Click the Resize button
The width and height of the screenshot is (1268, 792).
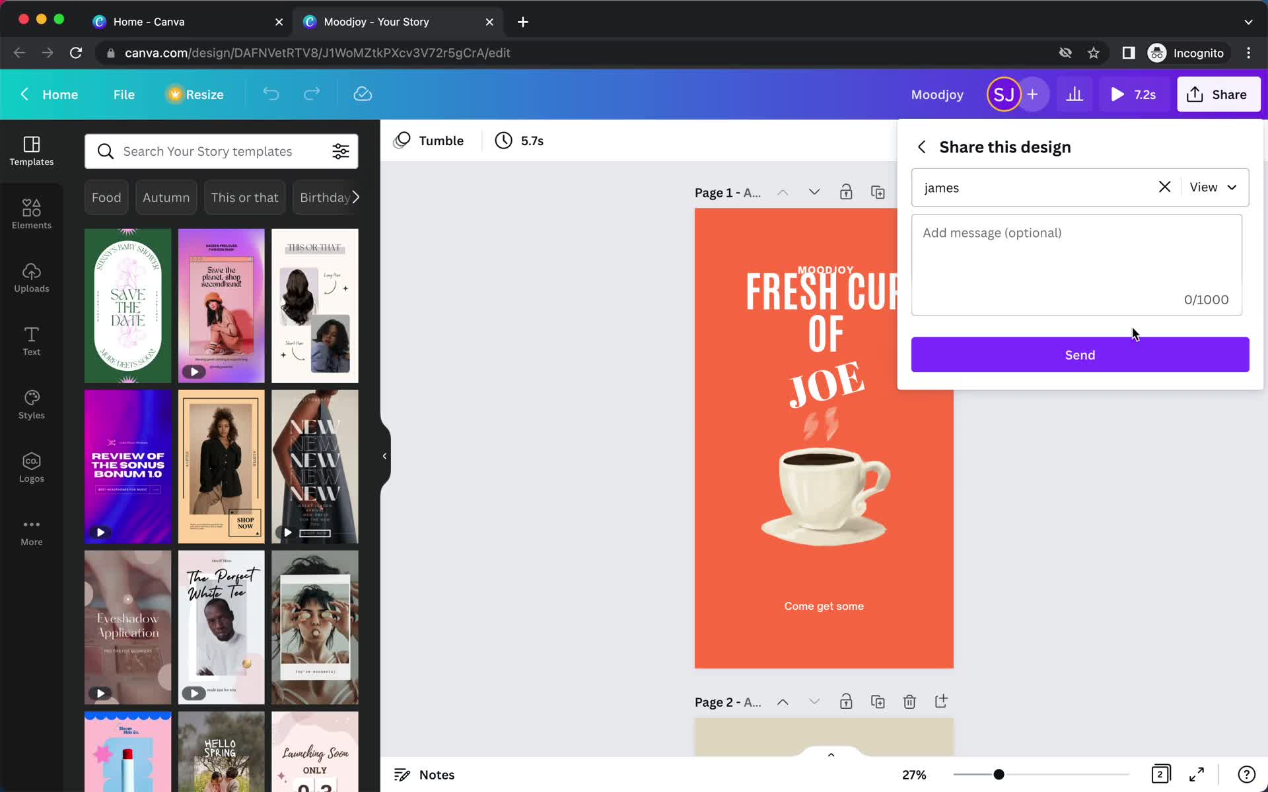click(195, 94)
